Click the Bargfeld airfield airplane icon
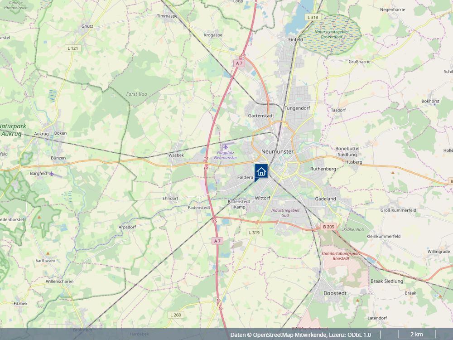Screen dimensions: 453x340 pos(52,174)
